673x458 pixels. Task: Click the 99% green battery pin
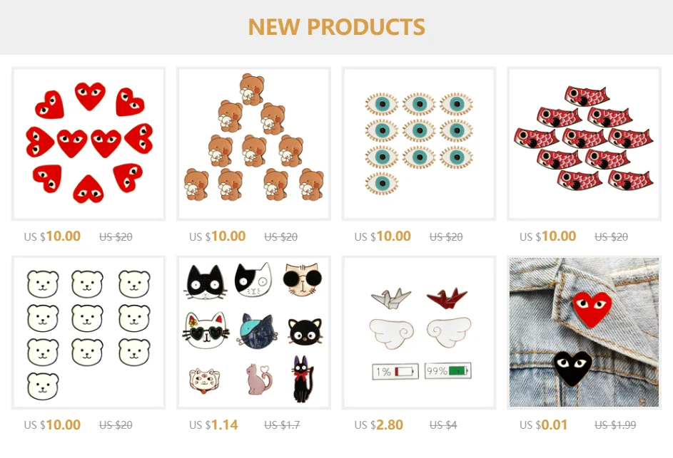click(x=447, y=370)
